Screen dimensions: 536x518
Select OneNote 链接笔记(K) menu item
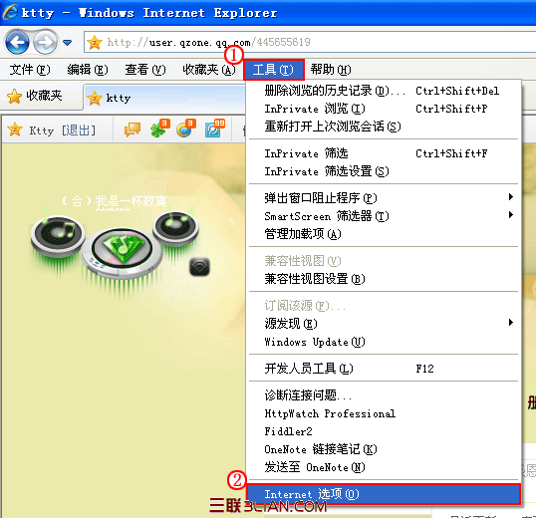[384, 449]
